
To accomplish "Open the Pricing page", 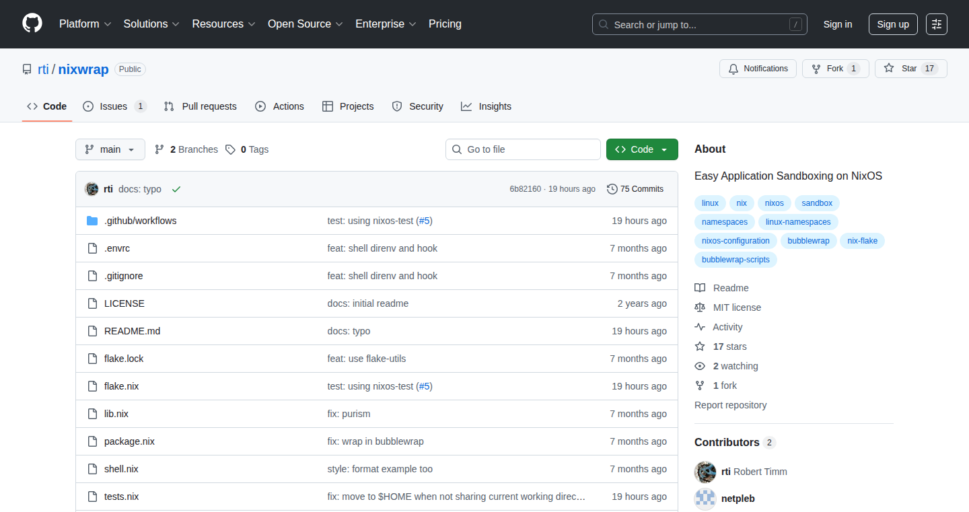I will click(445, 24).
